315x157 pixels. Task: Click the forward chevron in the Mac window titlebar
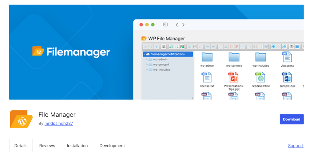[183, 25]
